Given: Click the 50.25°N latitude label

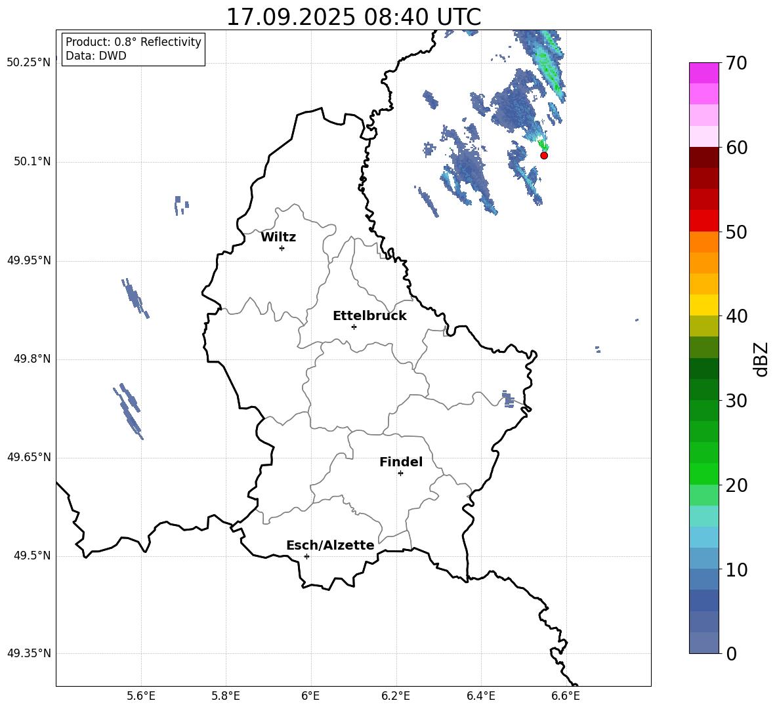Looking at the screenshot, I should pos(29,63).
